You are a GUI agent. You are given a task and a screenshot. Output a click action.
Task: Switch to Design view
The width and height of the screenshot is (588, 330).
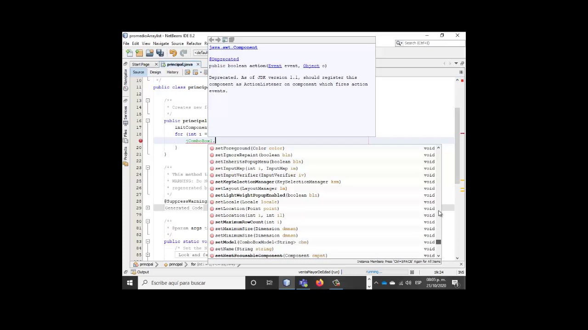[155, 72]
